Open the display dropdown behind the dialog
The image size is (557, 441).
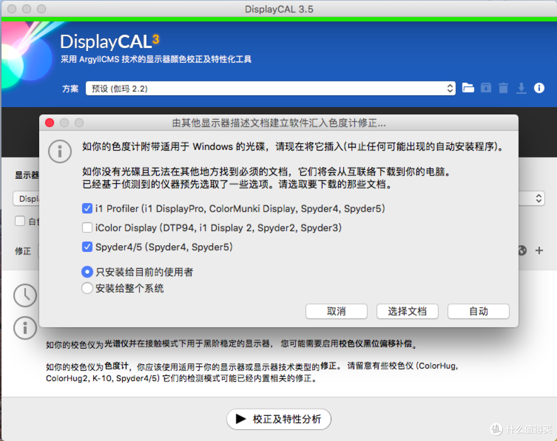click(x=26, y=198)
